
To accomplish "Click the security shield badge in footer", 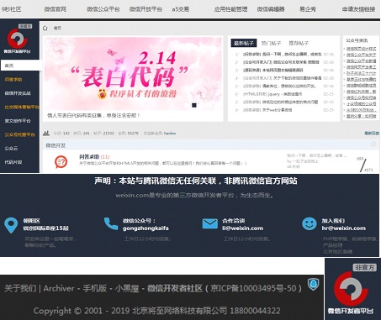I will point(313,284).
